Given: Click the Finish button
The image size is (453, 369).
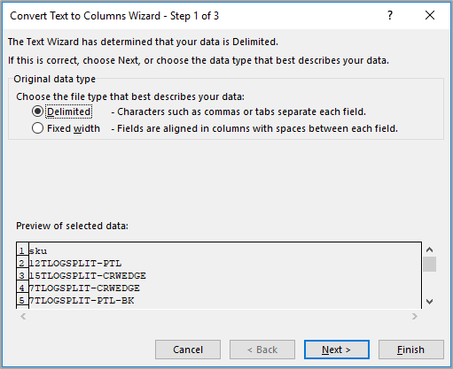Looking at the screenshot, I should coord(411,350).
